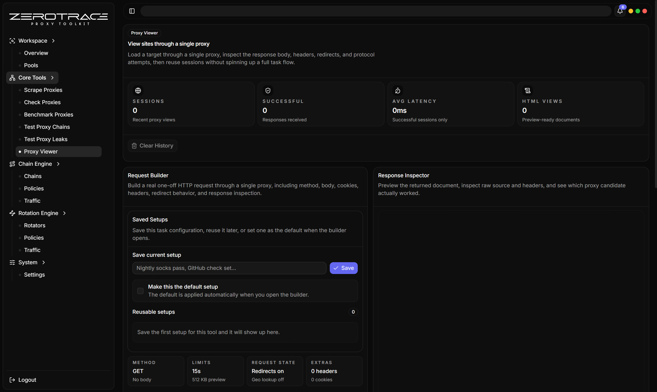657x392 pixels.
Task: Click the Successful shield icon
Action: tap(268, 90)
